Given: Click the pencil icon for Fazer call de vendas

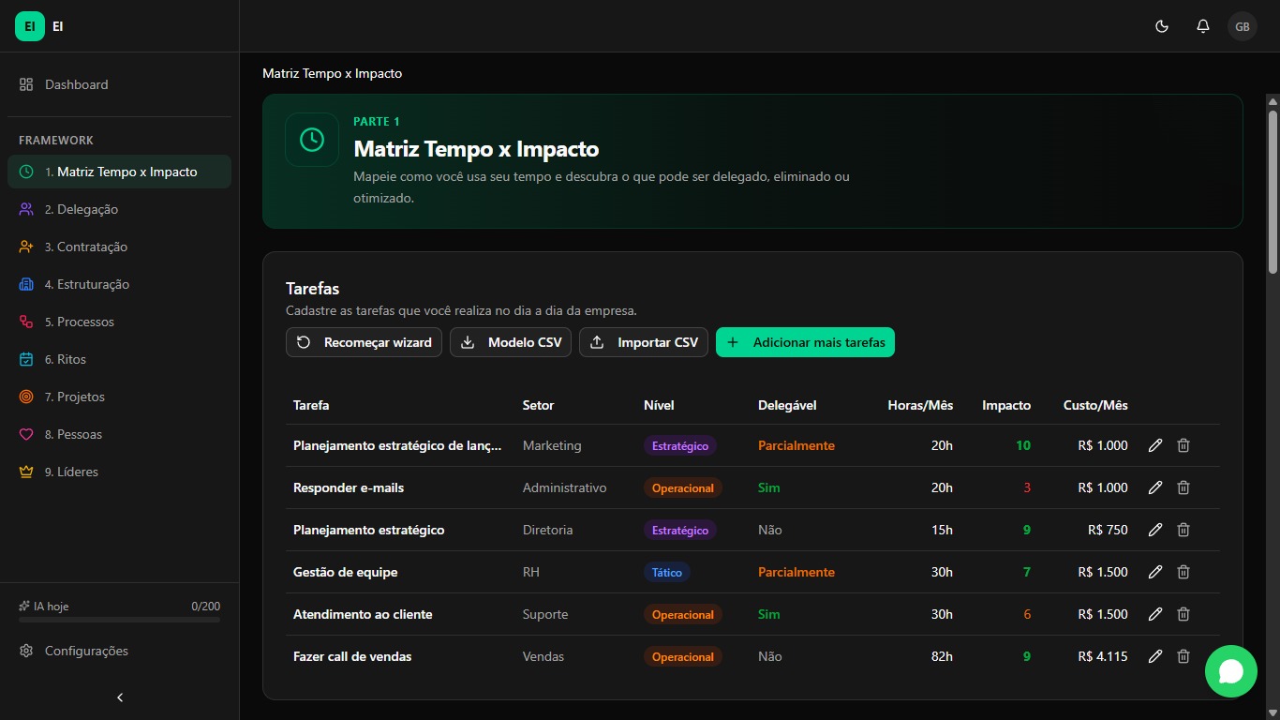Looking at the screenshot, I should pos(1155,656).
